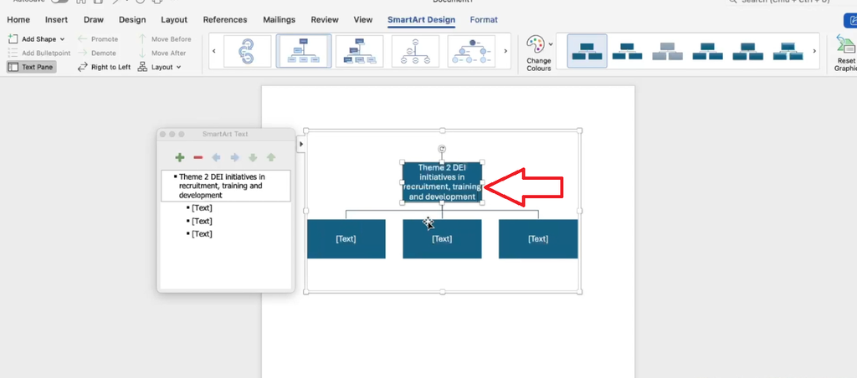
Task: Open the Layout ribbon tab
Action: (174, 20)
